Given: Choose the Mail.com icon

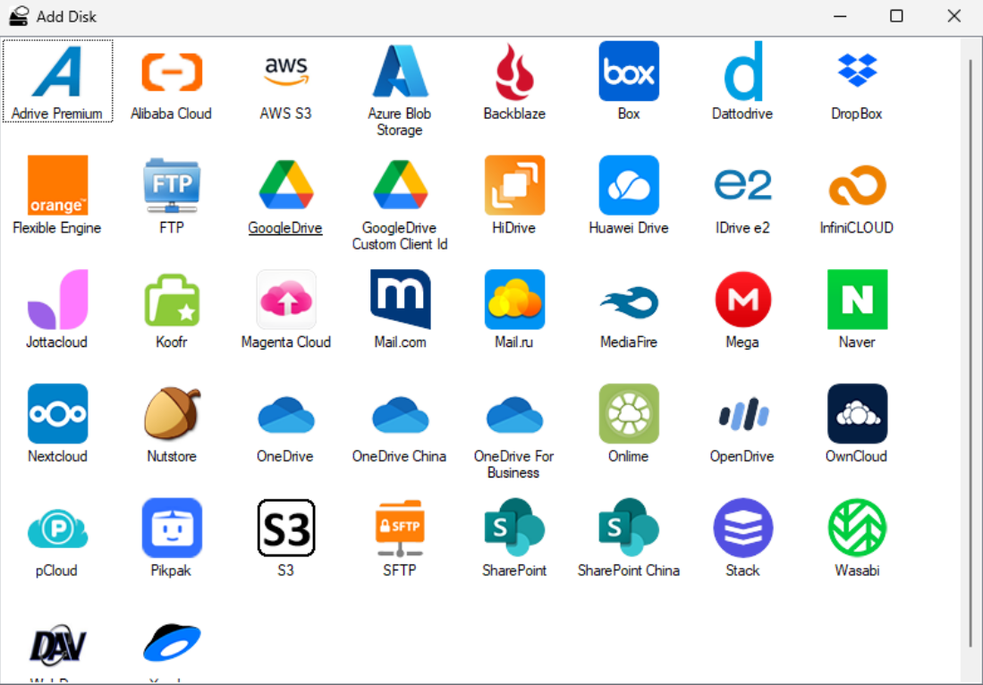Looking at the screenshot, I should tap(400, 300).
